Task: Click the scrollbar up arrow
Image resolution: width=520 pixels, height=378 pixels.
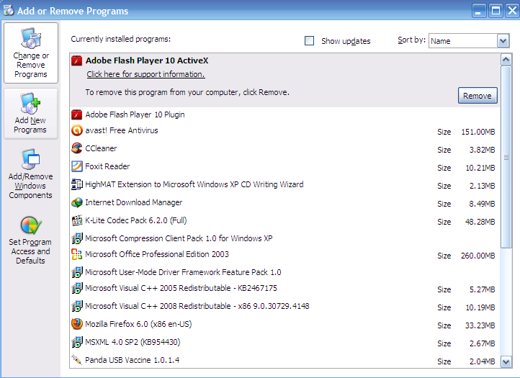Action: click(506, 60)
